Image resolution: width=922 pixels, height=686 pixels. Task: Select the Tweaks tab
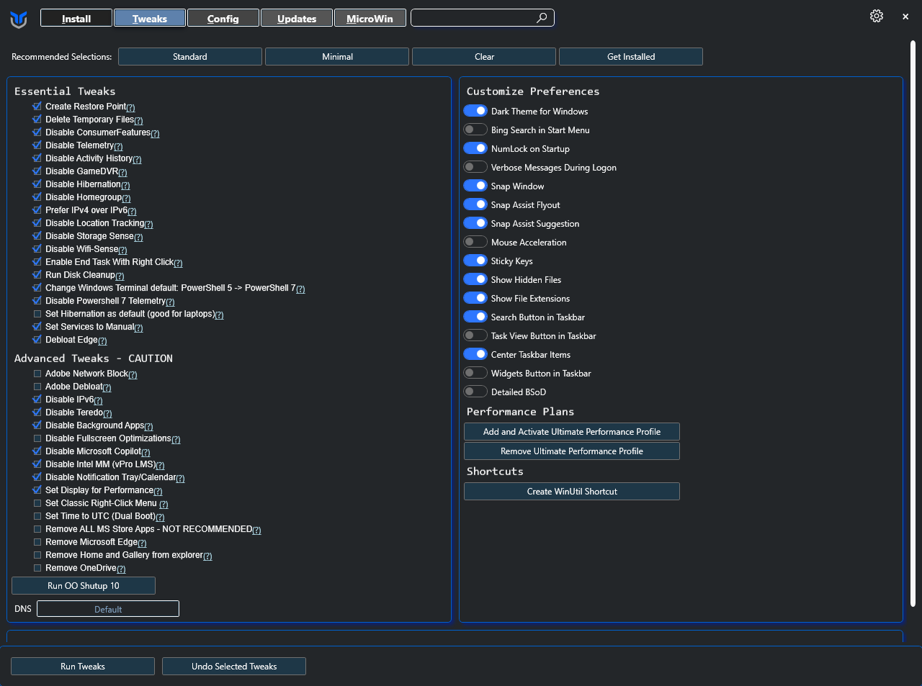(150, 18)
